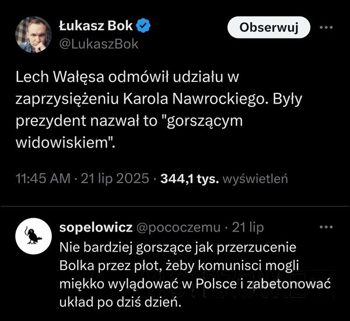View the 344,1 tys. view count

click(x=190, y=178)
